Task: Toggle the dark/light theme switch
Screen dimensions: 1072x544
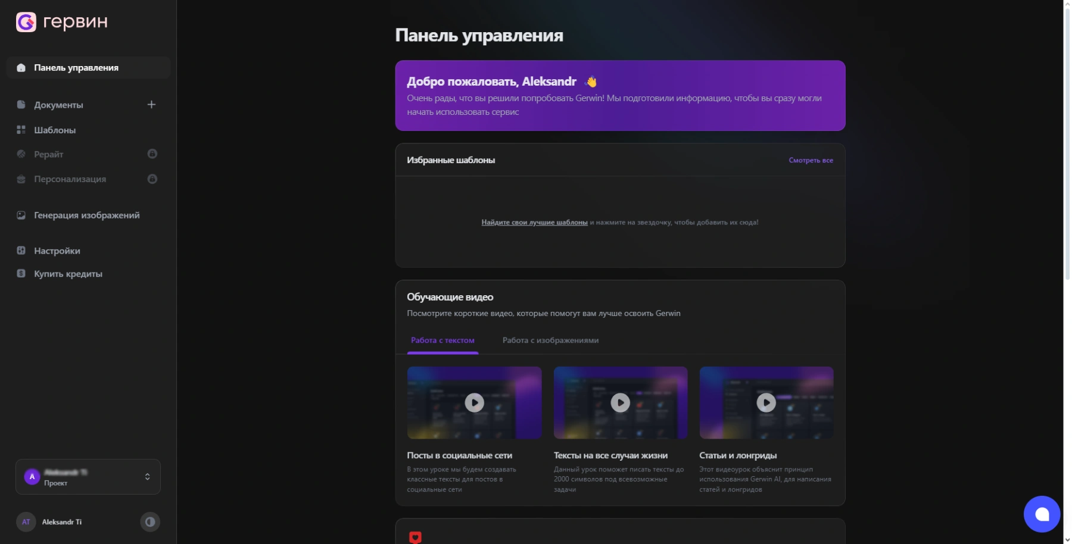Action: (150, 522)
